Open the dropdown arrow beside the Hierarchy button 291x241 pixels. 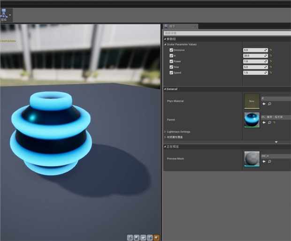click(10, 15)
